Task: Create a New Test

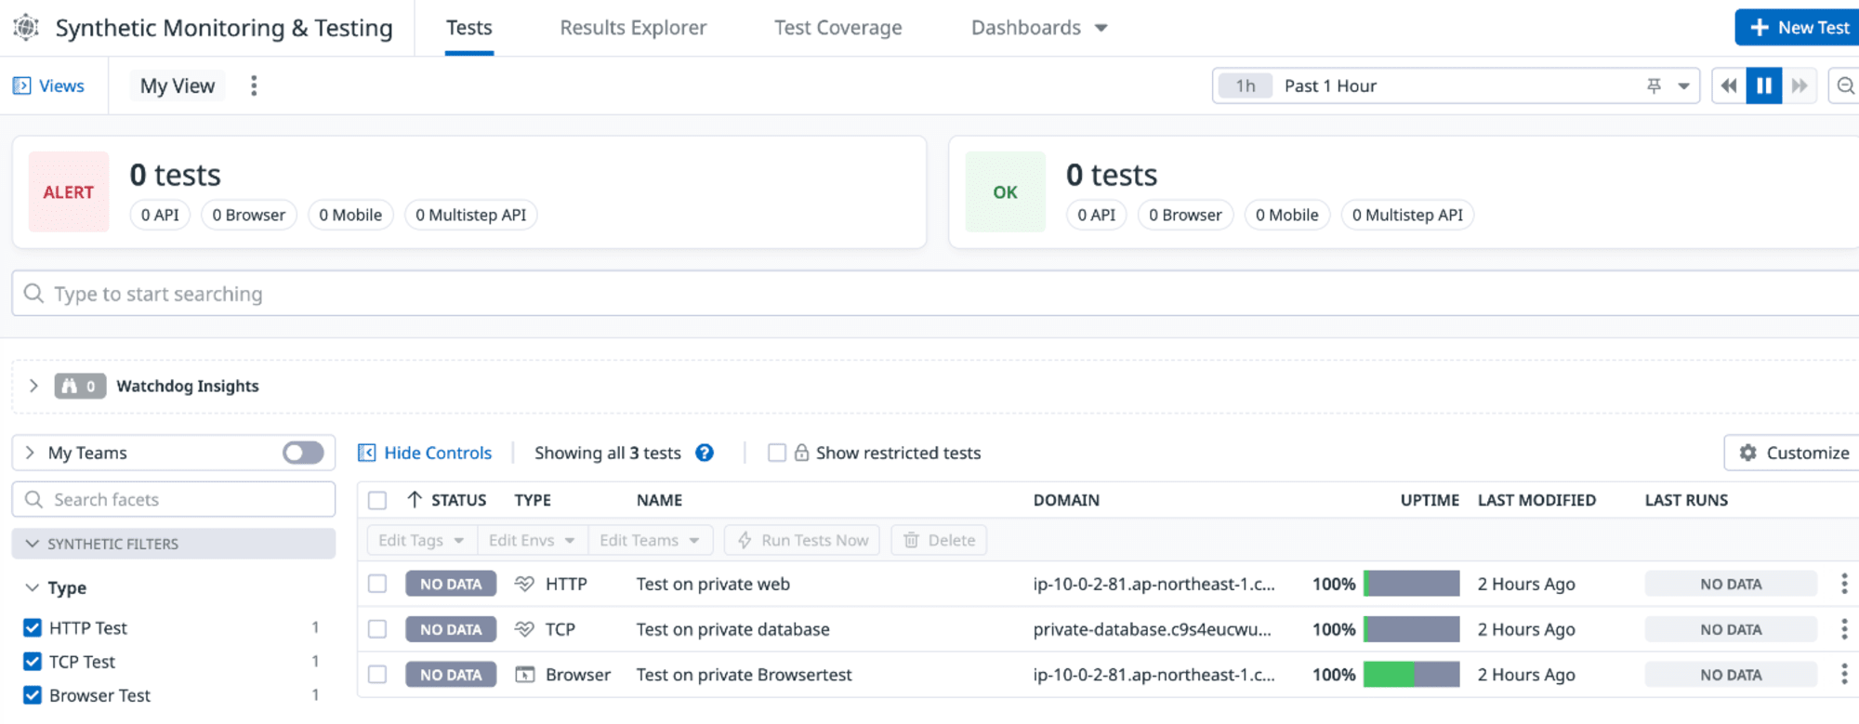Action: pyautogui.click(x=1798, y=28)
